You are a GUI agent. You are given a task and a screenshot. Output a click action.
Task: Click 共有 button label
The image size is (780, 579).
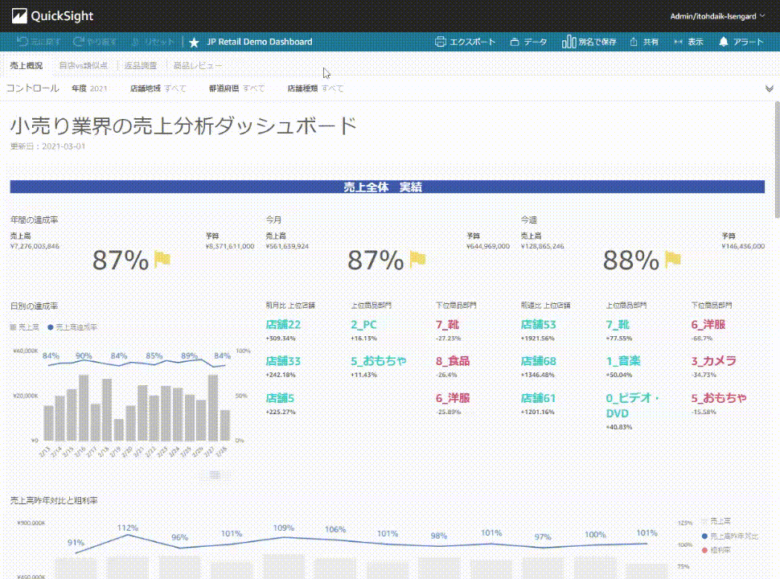point(651,42)
